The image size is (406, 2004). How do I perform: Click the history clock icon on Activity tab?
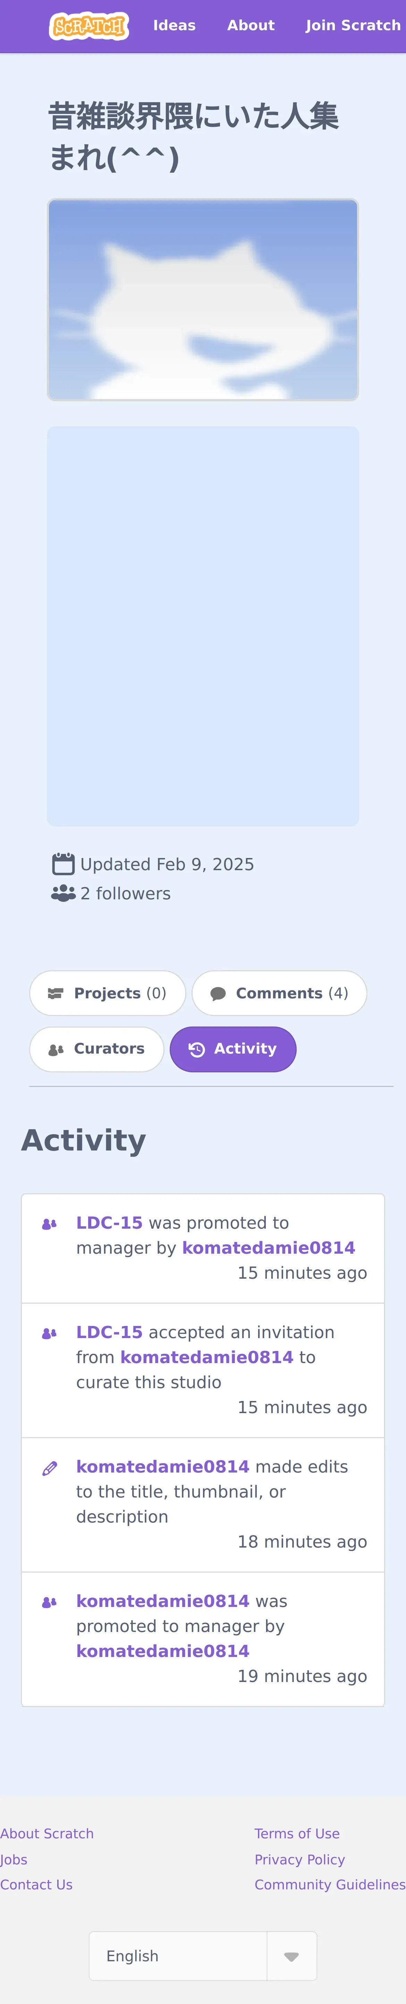click(197, 1049)
